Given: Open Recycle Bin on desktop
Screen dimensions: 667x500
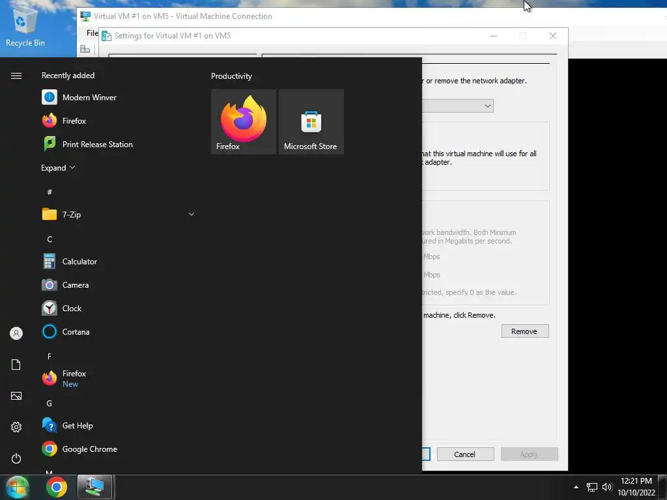Looking at the screenshot, I should pos(25,27).
